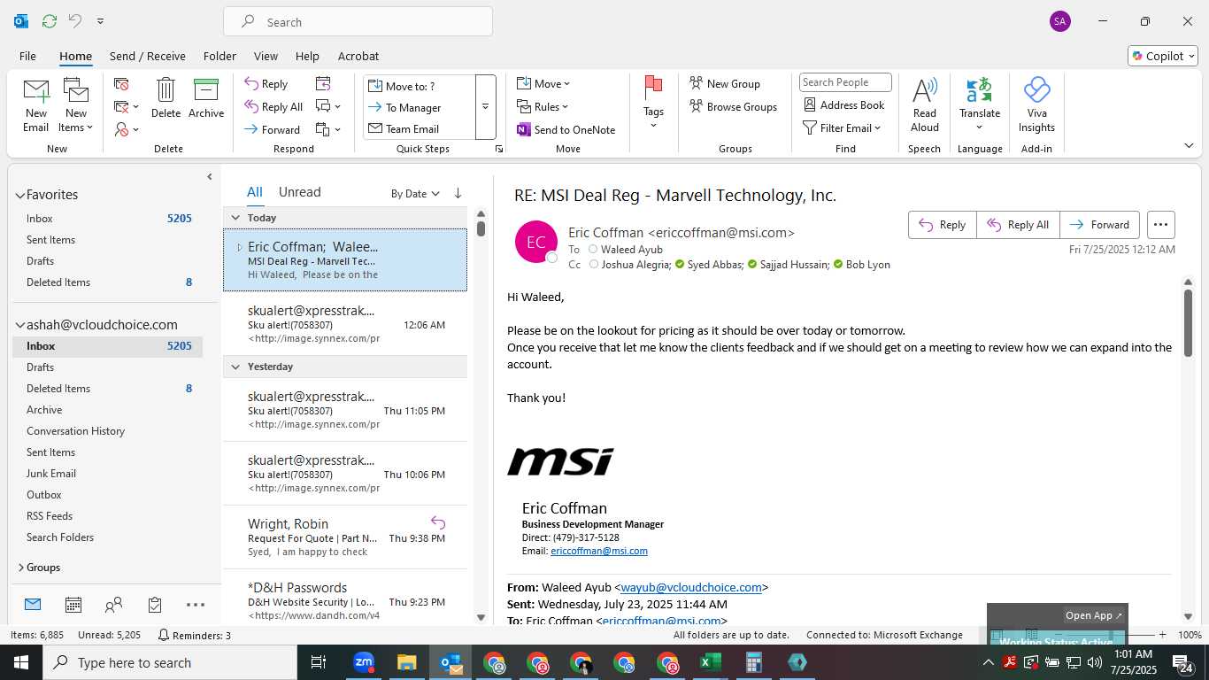Collapse the ribbon using the chevron

(1189, 146)
